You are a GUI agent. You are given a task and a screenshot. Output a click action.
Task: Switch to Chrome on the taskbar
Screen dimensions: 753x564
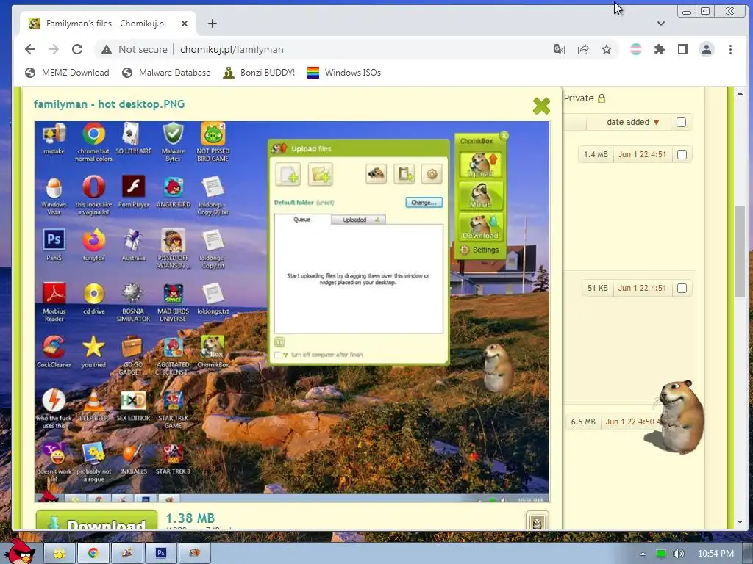click(x=93, y=554)
